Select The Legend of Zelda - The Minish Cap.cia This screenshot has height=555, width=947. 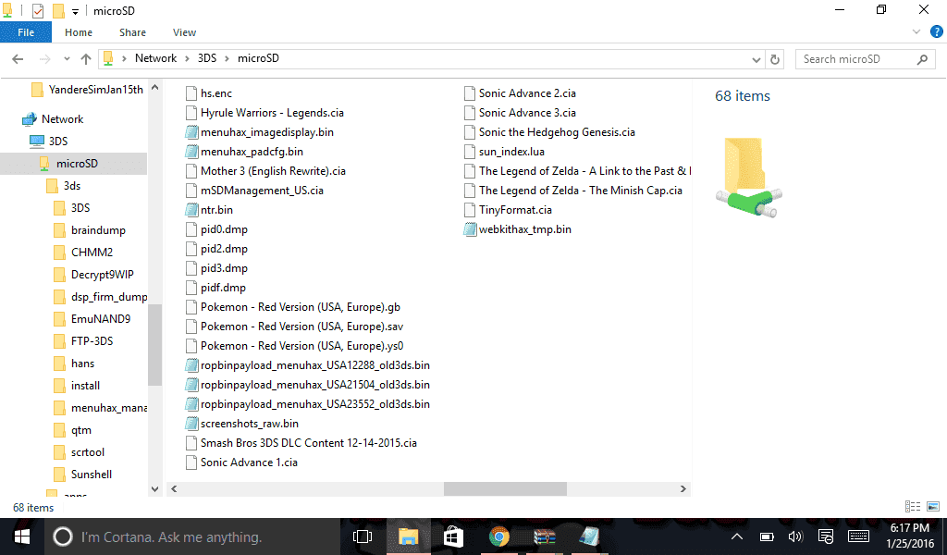coord(580,191)
